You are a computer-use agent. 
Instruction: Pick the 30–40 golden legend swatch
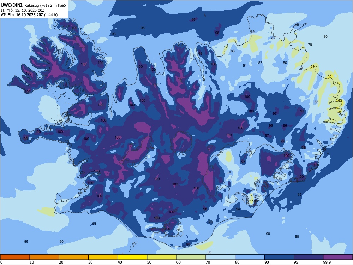(x=103, y=257)
